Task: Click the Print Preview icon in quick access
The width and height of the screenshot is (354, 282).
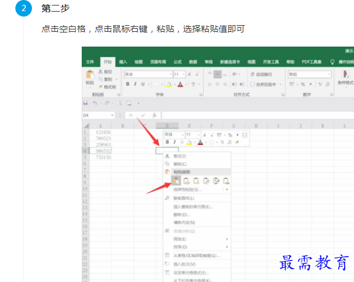Action: pyautogui.click(x=119, y=103)
